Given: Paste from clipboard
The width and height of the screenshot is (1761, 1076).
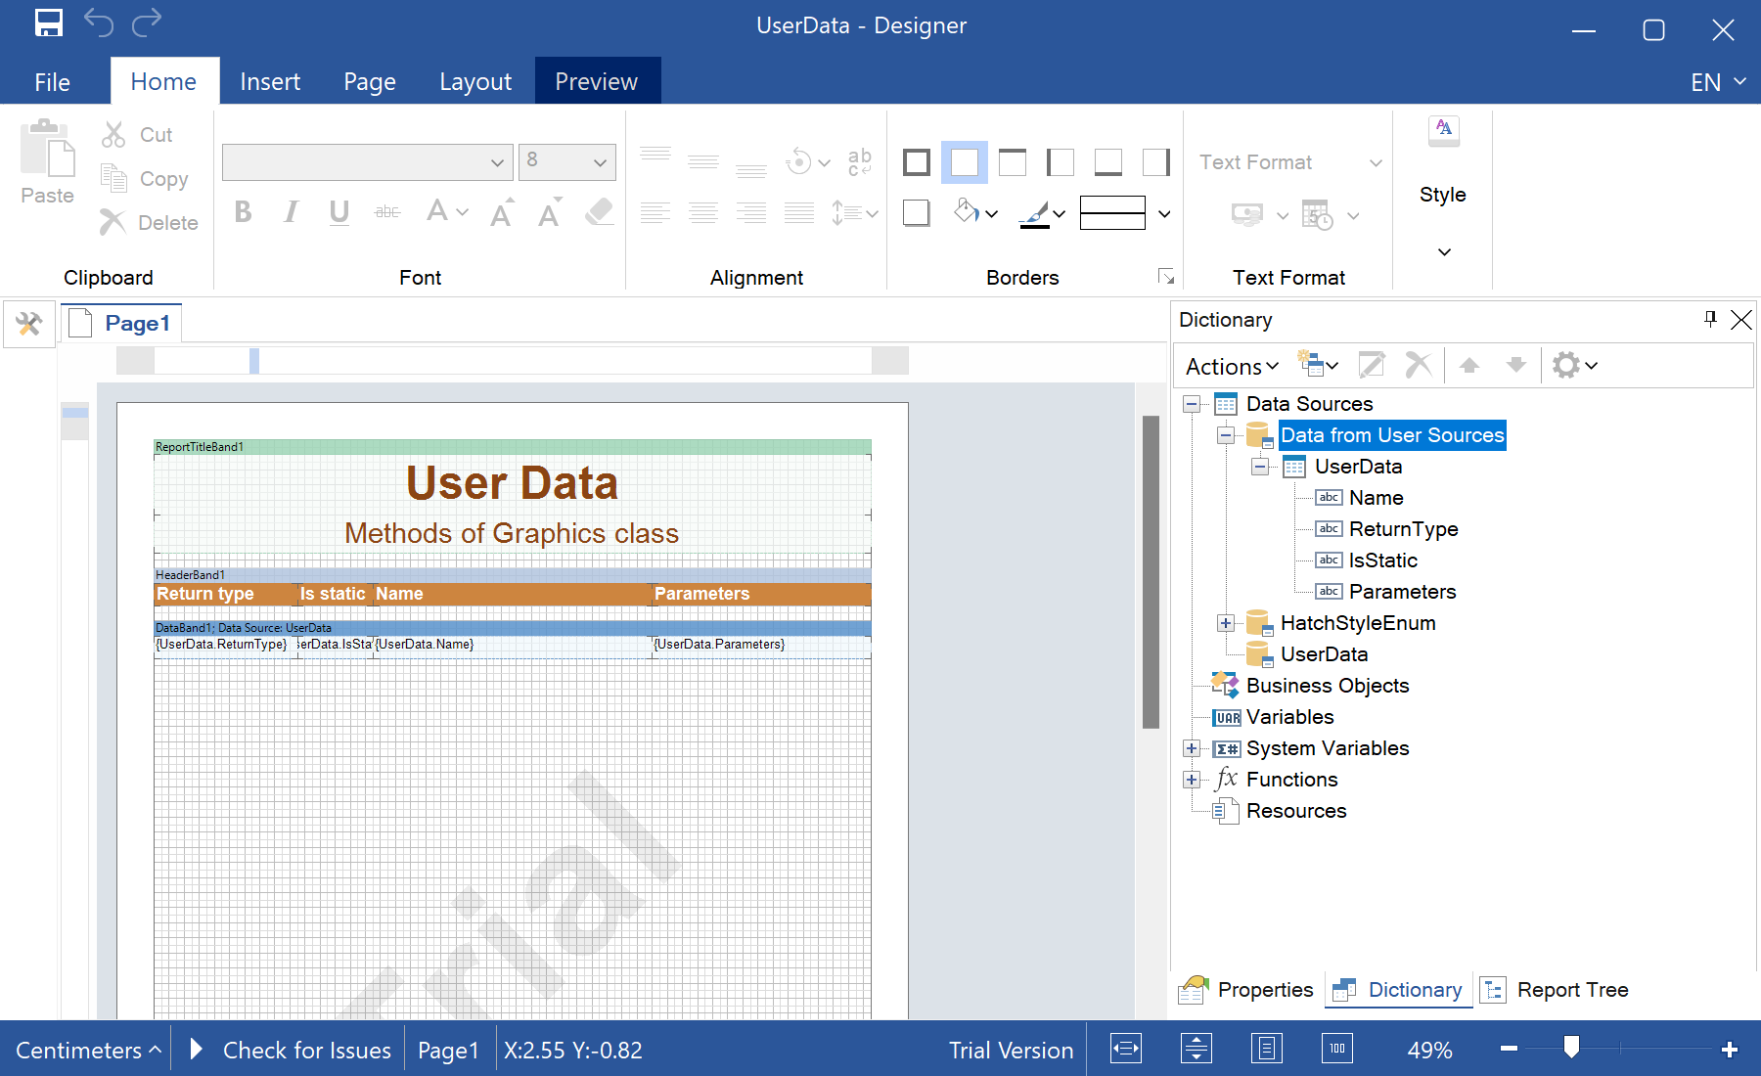Looking at the screenshot, I should [47, 162].
